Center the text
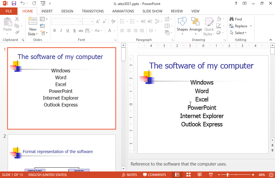 (129, 31)
